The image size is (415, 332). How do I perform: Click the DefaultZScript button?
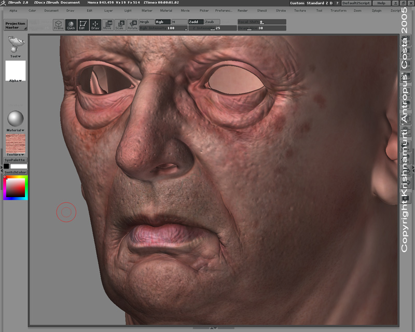click(356, 3)
